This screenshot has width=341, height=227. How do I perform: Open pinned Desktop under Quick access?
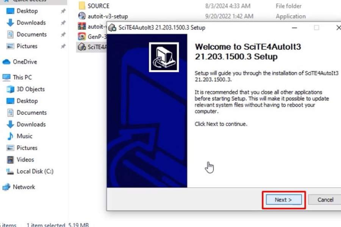pos(27,11)
